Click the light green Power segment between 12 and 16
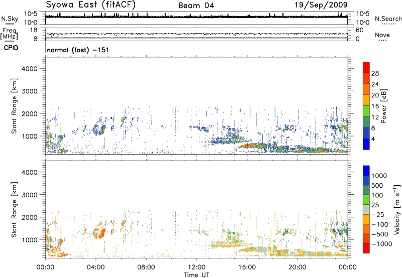 [366, 111]
